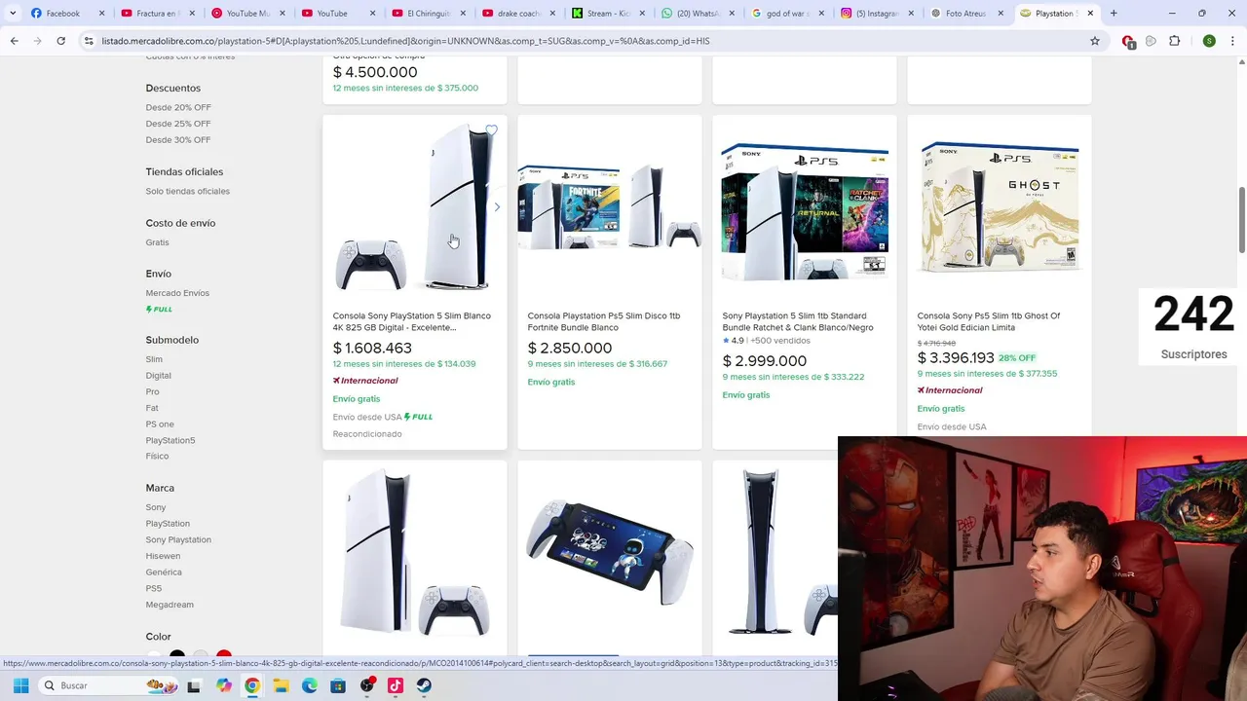1247x701 pixels.
Task: Select the Slim submodel filter
Action: click(x=154, y=359)
